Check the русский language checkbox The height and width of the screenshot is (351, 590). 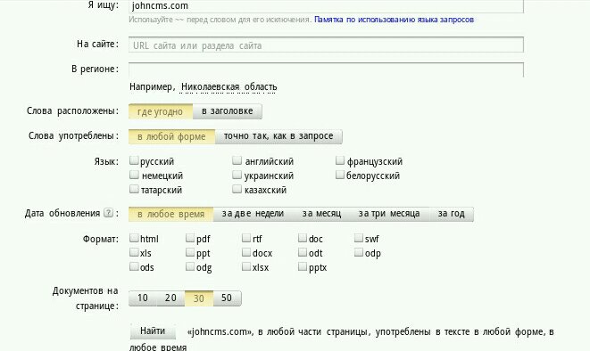click(x=134, y=160)
